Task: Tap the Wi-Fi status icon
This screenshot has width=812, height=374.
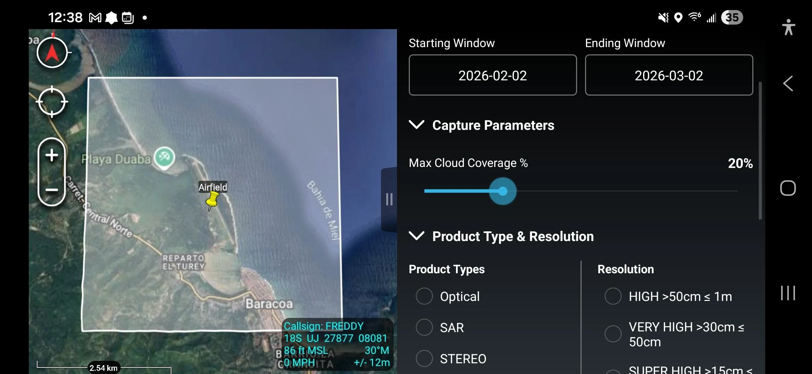Action: coord(694,17)
